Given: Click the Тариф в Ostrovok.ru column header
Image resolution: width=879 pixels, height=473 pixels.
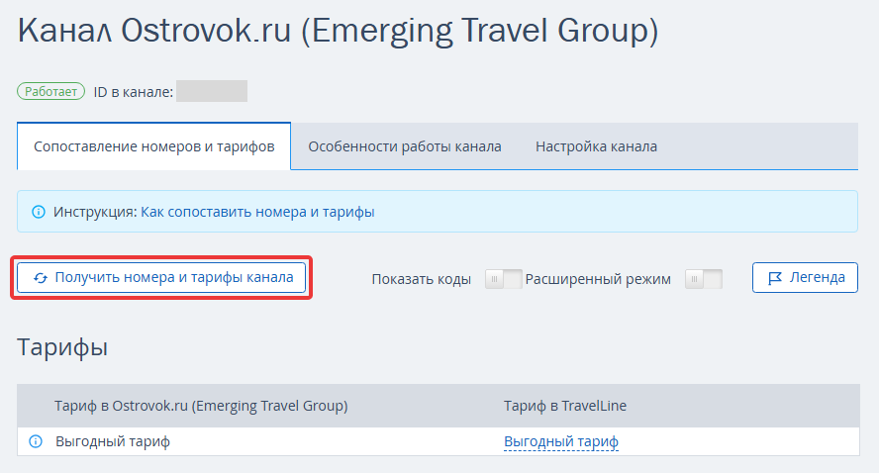Looking at the screenshot, I should [x=201, y=406].
